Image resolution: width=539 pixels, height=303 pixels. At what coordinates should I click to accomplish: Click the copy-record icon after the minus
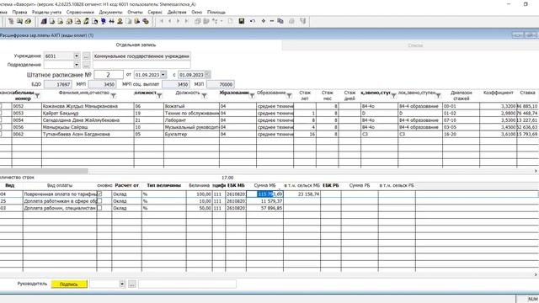(280, 21)
